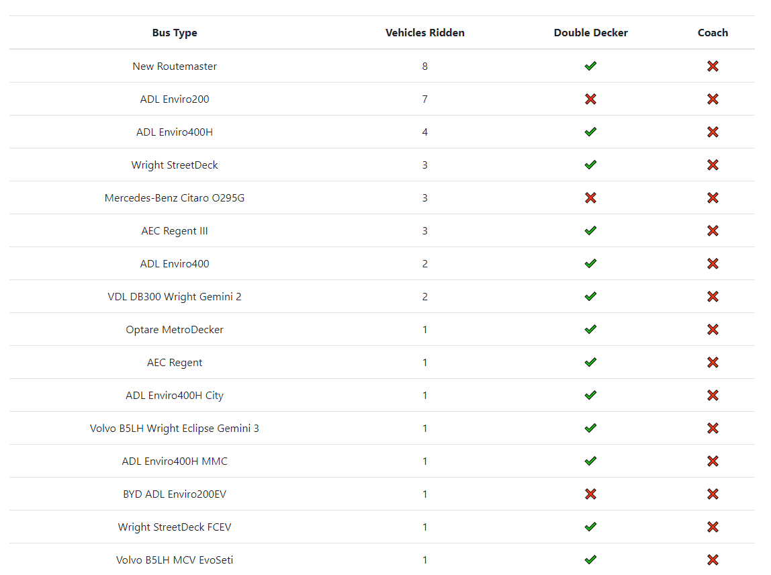Click the green Double Decker check for VDL DB300 Wright Gemini 2

point(590,296)
